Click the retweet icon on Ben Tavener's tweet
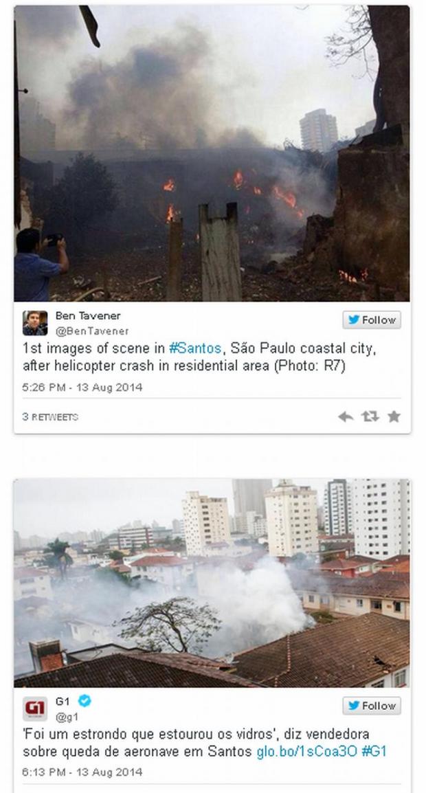 click(370, 416)
